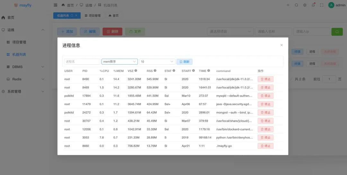Image resolution: width=347 pixels, height=175 pixels.
Task: Switch to the 项目管理 tab
Action: pos(93,15)
